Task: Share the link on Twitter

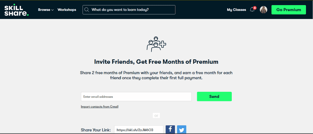Action: 182,130
